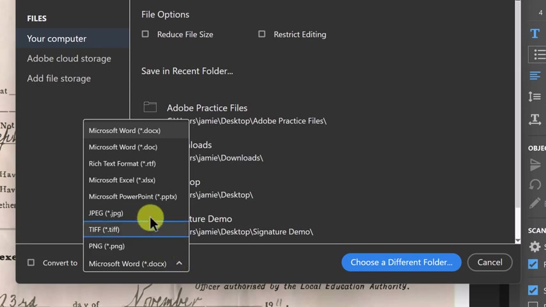Open Adobe cloud storage

[69, 59]
